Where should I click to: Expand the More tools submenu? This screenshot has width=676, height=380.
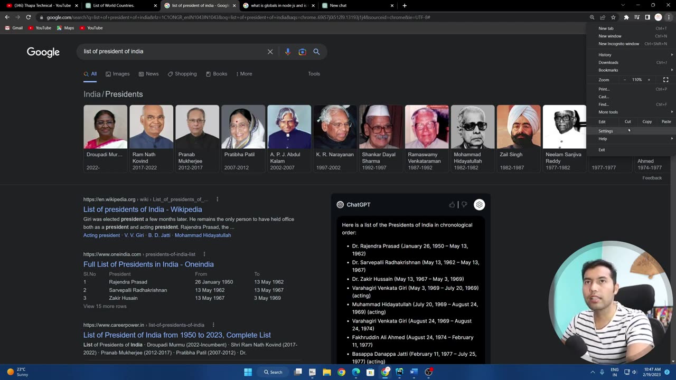tap(631, 112)
